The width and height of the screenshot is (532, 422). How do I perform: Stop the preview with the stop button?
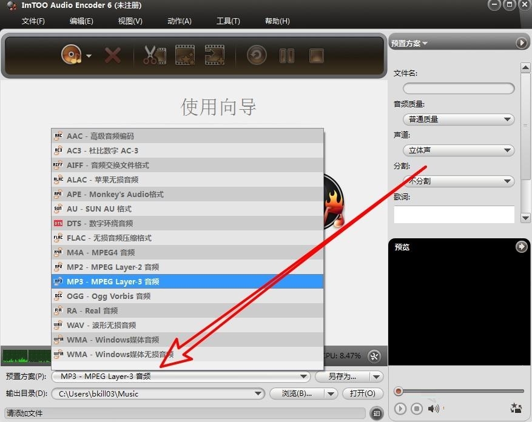[417, 409]
